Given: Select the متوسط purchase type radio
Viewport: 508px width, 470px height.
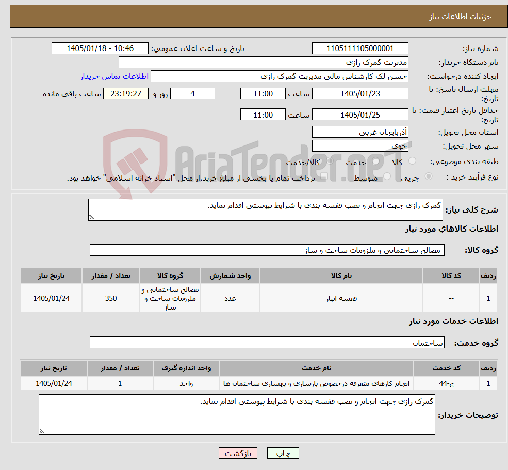Looking at the screenshot, I should point(387,176).
